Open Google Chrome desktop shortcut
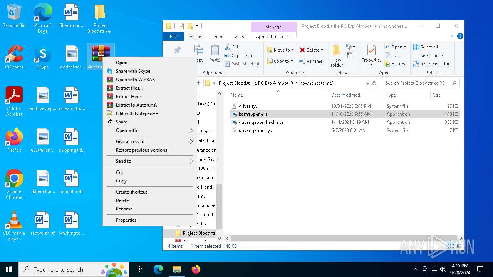Screen dimensions: 493x277 click(x=14, y=185)
